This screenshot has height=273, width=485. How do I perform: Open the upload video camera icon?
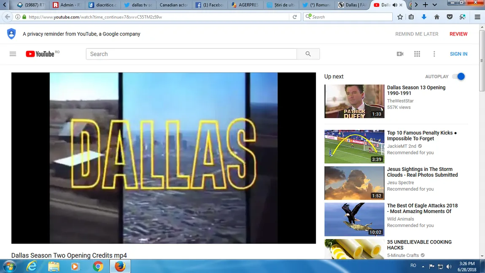tap(400, 54)
